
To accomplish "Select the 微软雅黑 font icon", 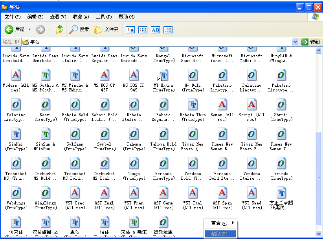I will pyautogui.click(x=163, y=223).
